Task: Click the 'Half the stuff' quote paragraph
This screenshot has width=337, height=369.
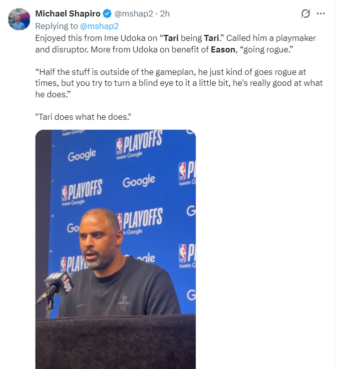Action: pyautogui.click(x=179, y=83)
